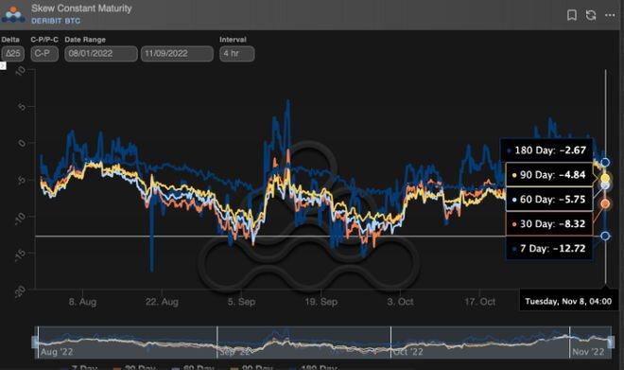Click the 30 Day: -8.32 tooltip row
Viewport: 624px width, 370px height.
pyautogui.click(x=549, y=224)
